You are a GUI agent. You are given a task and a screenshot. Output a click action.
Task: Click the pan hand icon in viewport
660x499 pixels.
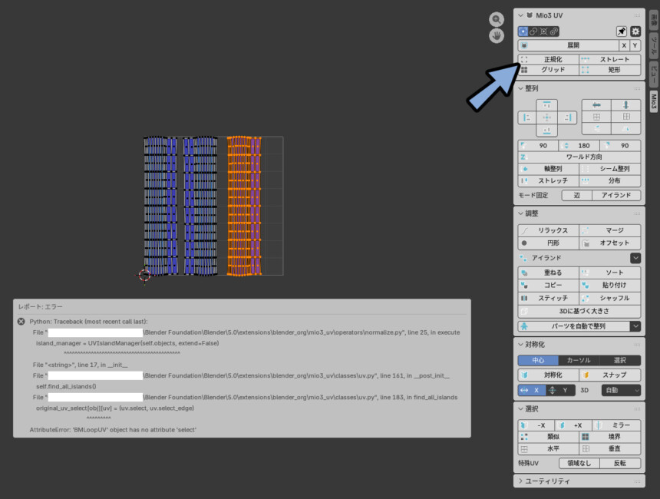point(497,35)
